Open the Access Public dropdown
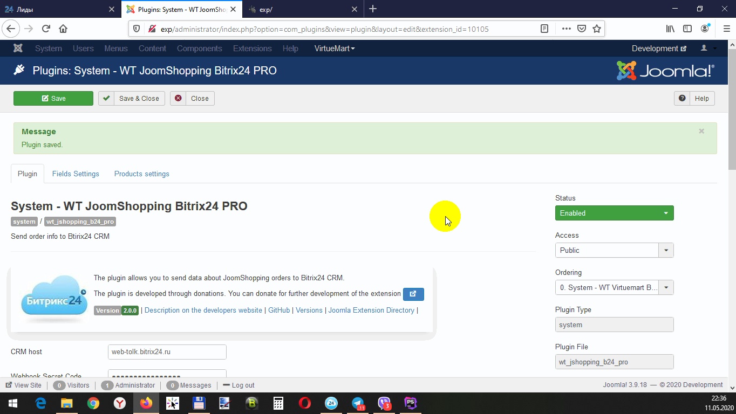 pos(614,250)
